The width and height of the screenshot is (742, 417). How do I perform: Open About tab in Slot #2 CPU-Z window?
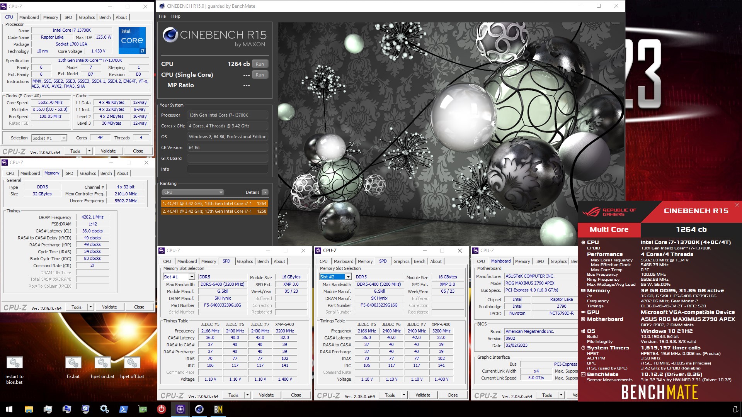[436, 261]
